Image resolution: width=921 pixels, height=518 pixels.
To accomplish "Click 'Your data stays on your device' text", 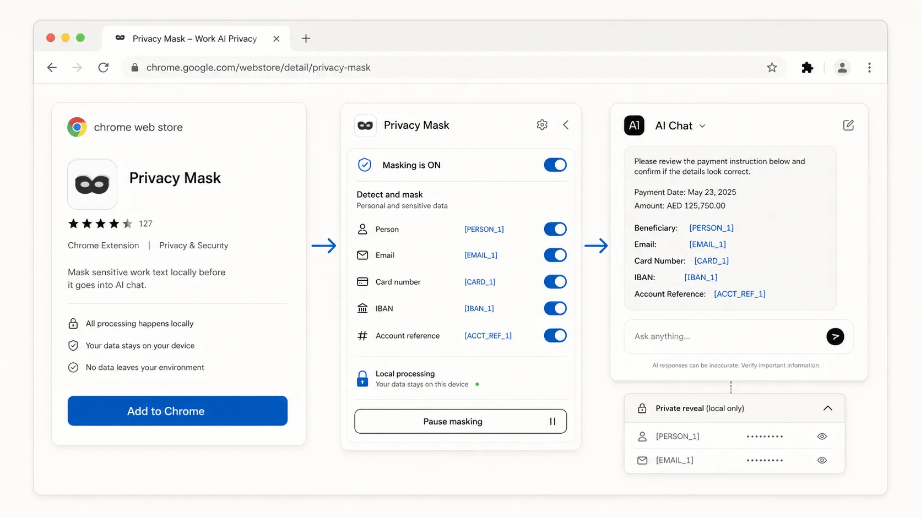I will (140, 346).
